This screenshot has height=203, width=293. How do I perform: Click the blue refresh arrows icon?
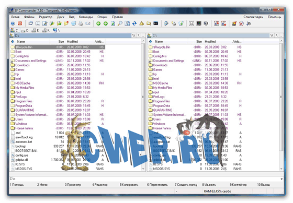tap(134, 23)
